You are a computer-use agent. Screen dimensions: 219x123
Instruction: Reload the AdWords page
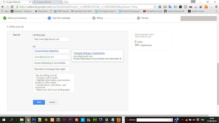point(12,7)
